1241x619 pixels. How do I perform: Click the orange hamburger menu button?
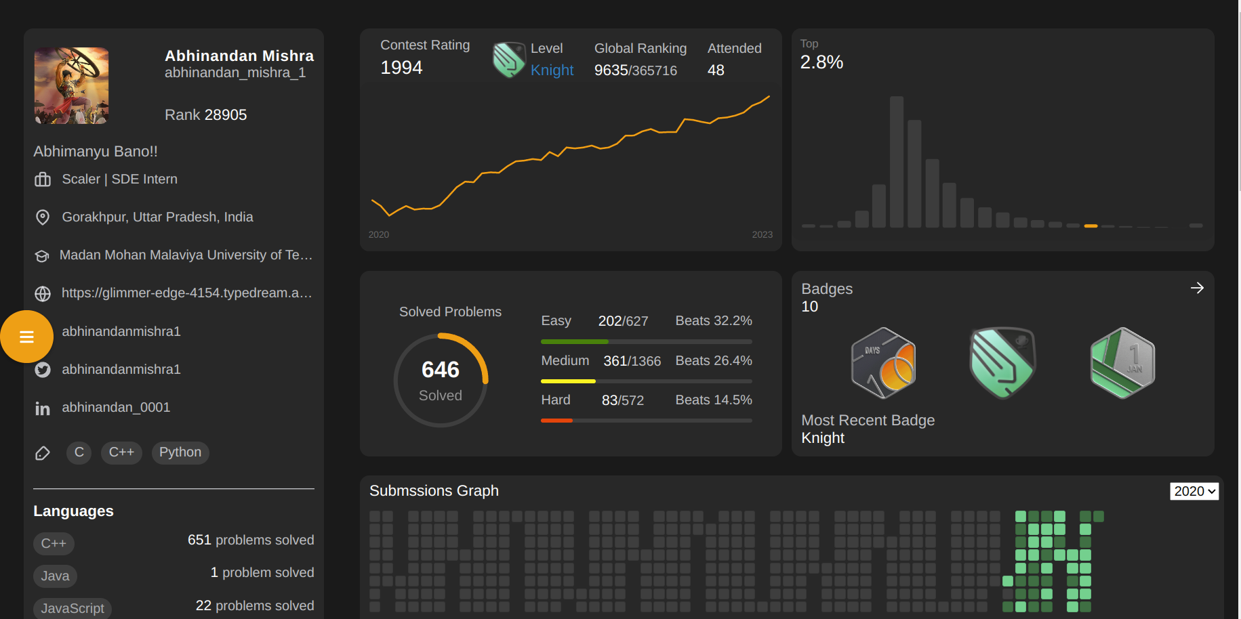26,337
